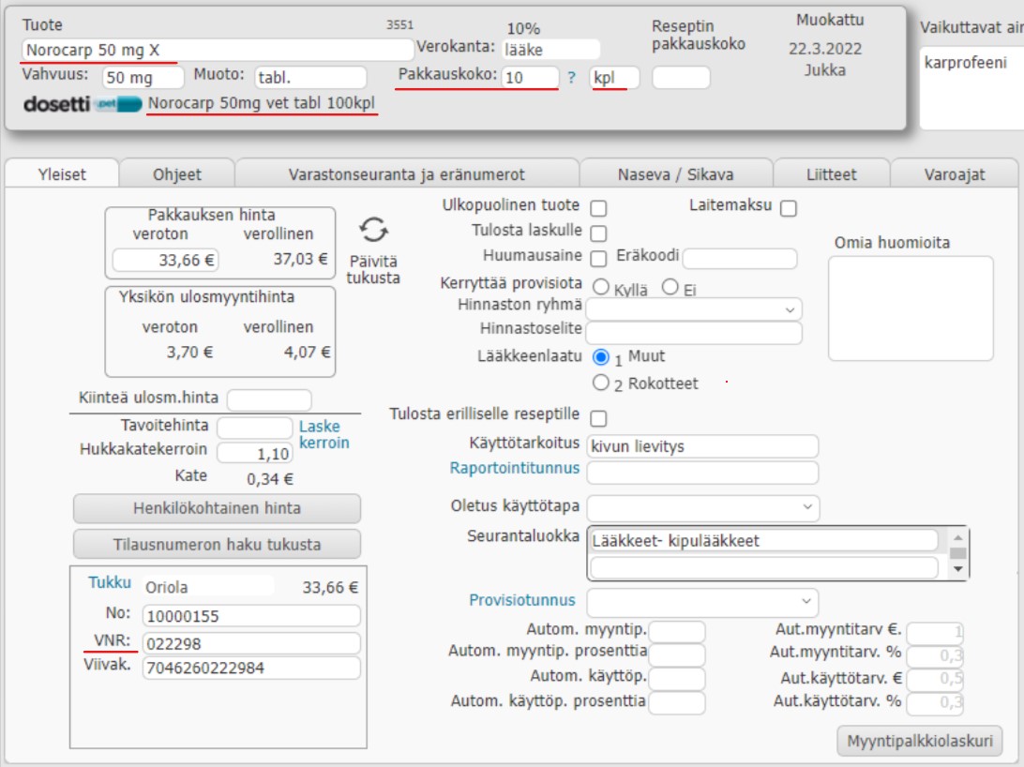1024x767 pixels.
Task: Open the Oletus käyttötapa dropdown
Action: coord(702,507)
